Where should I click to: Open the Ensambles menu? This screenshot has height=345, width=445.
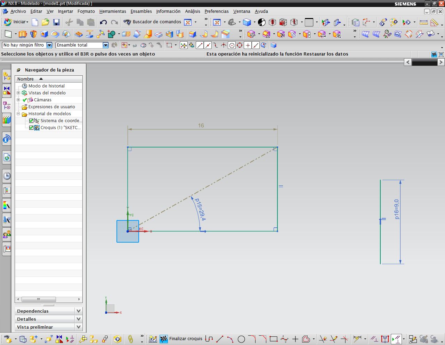pos(141,11)
